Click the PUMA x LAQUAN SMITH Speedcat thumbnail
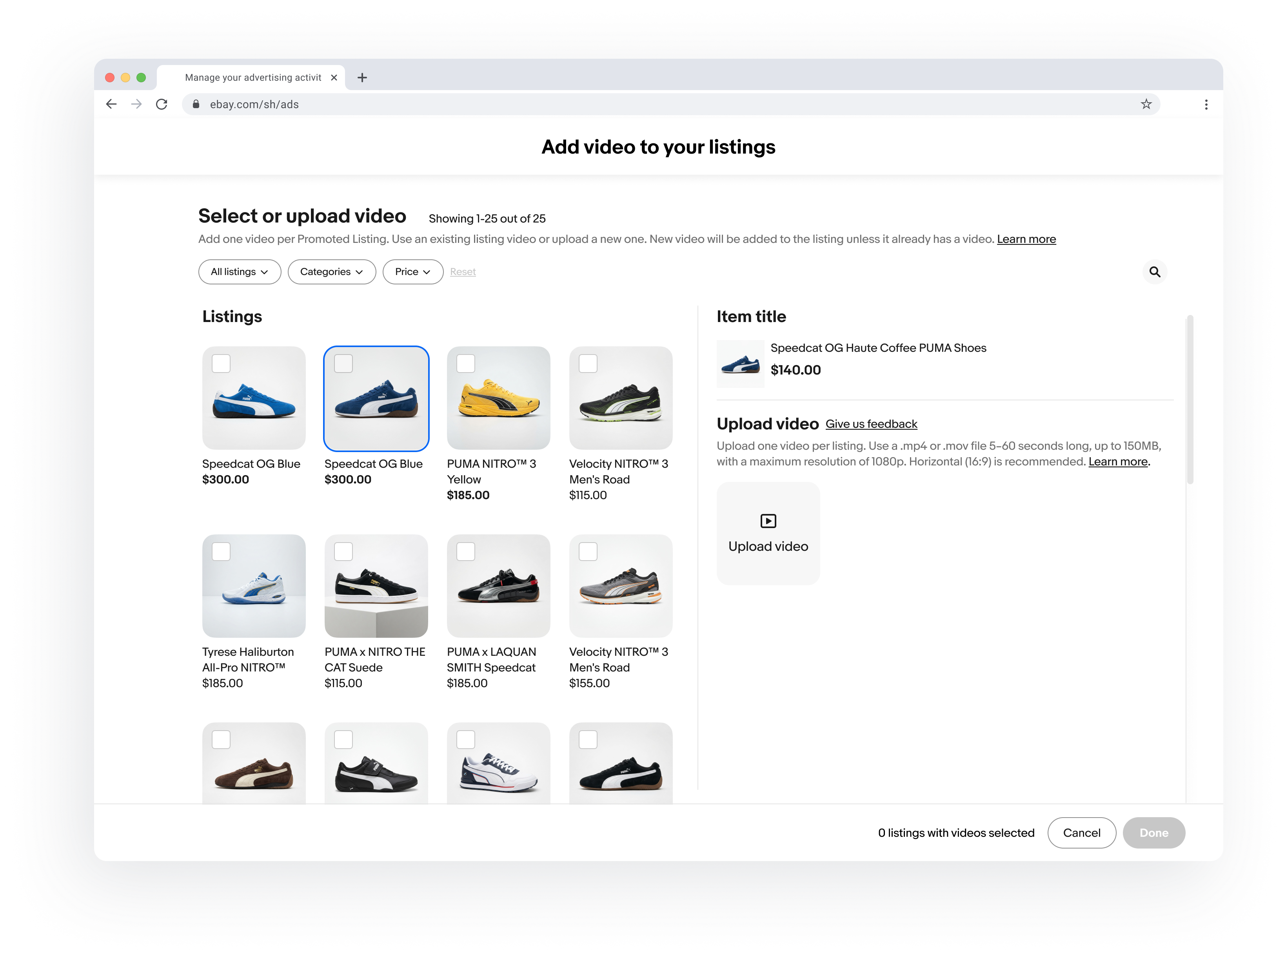 (x=498, y=586)
